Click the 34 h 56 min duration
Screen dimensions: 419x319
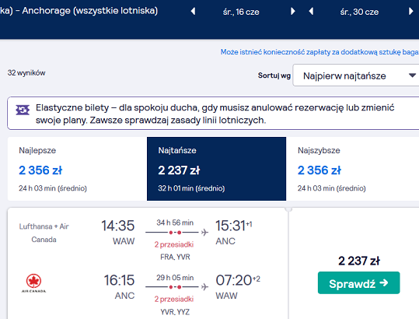coord(175,223)
